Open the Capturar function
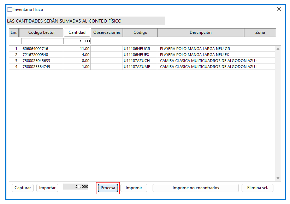Screen dimensions: 290x204 tap(23, 188)
